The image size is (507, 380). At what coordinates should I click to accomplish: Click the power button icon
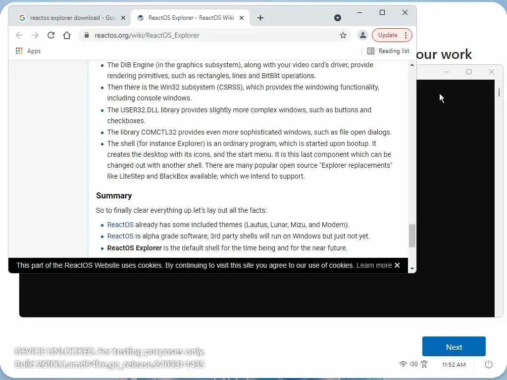489,364
